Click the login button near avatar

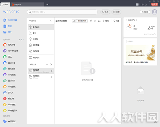[x=145, y=12]
